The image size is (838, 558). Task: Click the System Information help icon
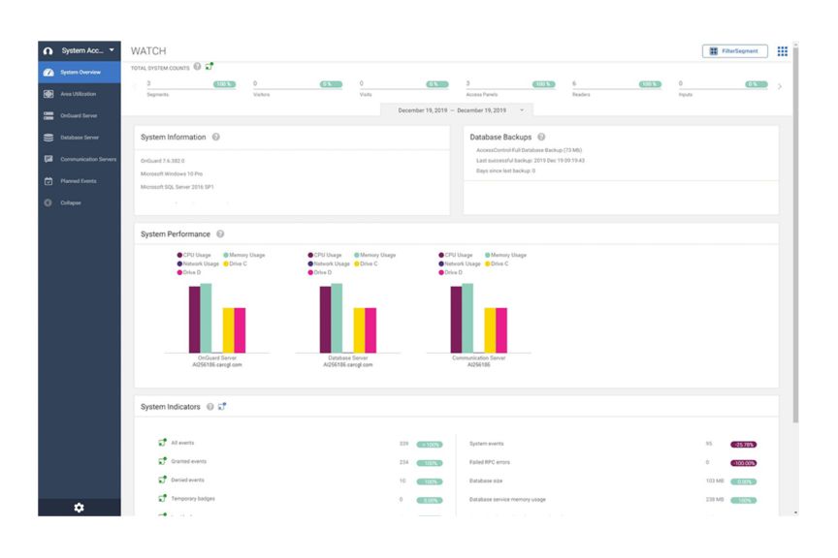(216, 137)
